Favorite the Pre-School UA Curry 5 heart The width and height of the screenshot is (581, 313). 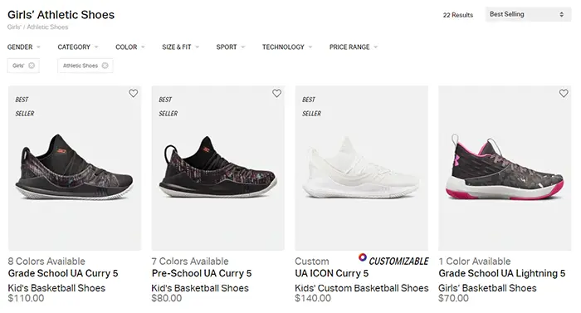[x=276, y=94]
